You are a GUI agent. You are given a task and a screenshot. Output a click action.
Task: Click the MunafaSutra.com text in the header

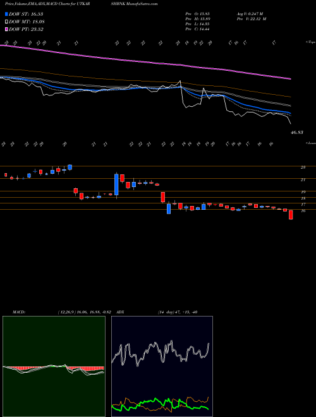tap(143, 4)
